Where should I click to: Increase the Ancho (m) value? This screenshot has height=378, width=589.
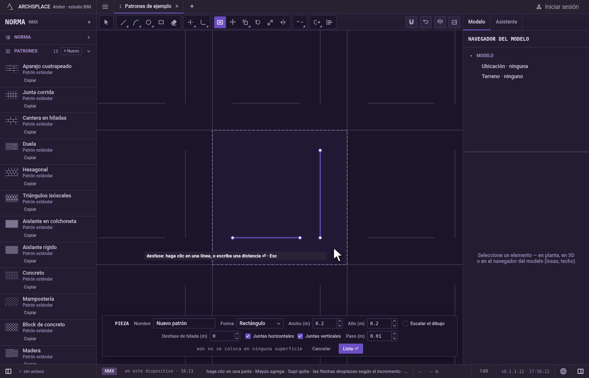click(x=340, y=321)
